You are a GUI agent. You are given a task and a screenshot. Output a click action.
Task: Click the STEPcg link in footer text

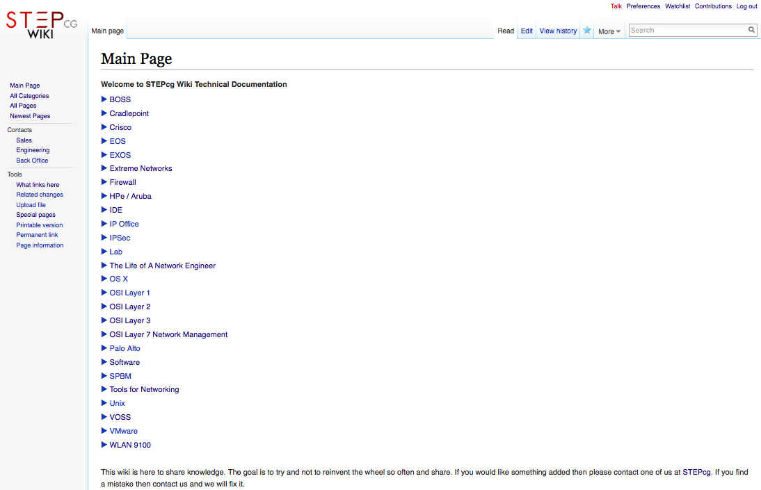coord(696,472)
